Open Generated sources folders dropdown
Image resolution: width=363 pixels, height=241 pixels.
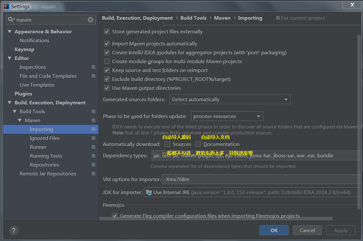230,99
